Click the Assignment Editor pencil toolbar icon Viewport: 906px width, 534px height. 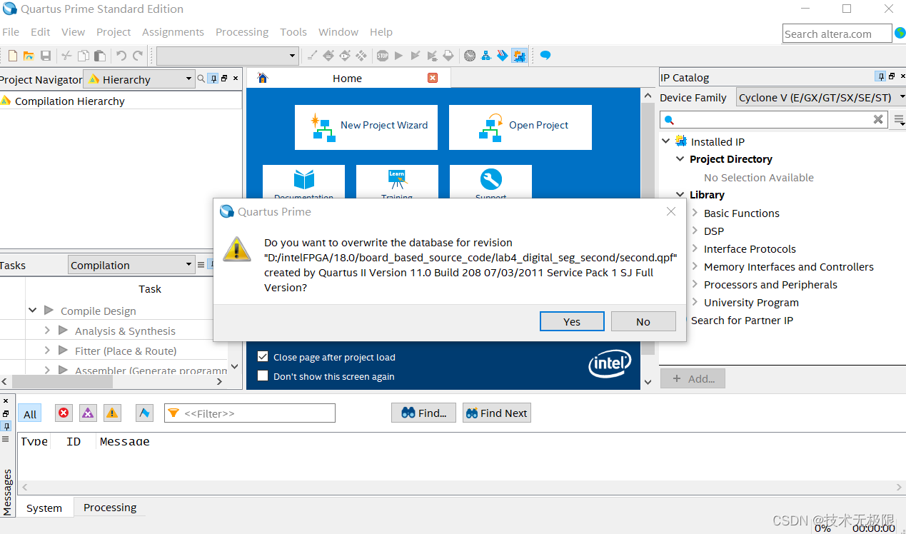point(312,56)
